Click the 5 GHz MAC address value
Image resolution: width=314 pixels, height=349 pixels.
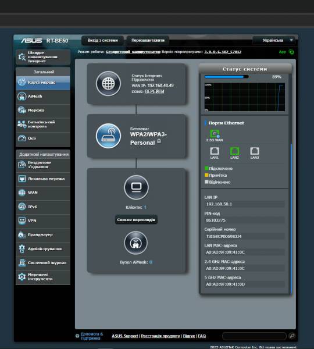pos(244,284)
